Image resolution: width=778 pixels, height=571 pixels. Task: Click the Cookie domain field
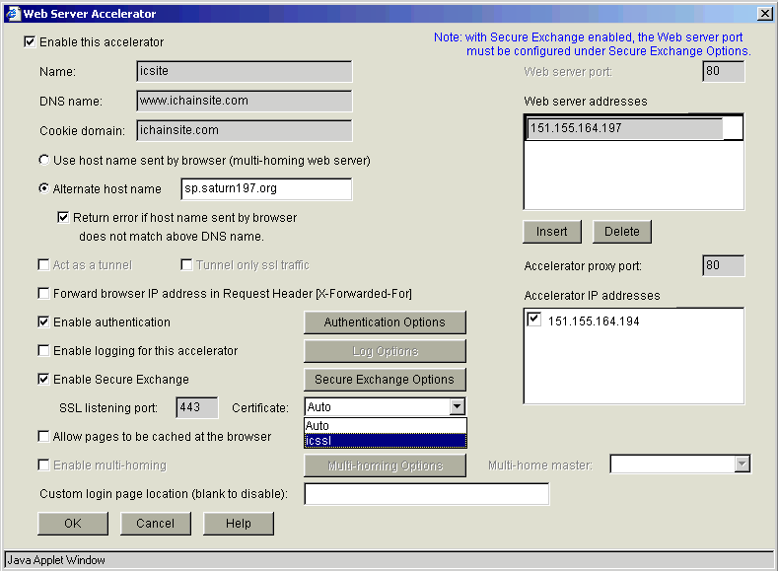coord(245,130)
